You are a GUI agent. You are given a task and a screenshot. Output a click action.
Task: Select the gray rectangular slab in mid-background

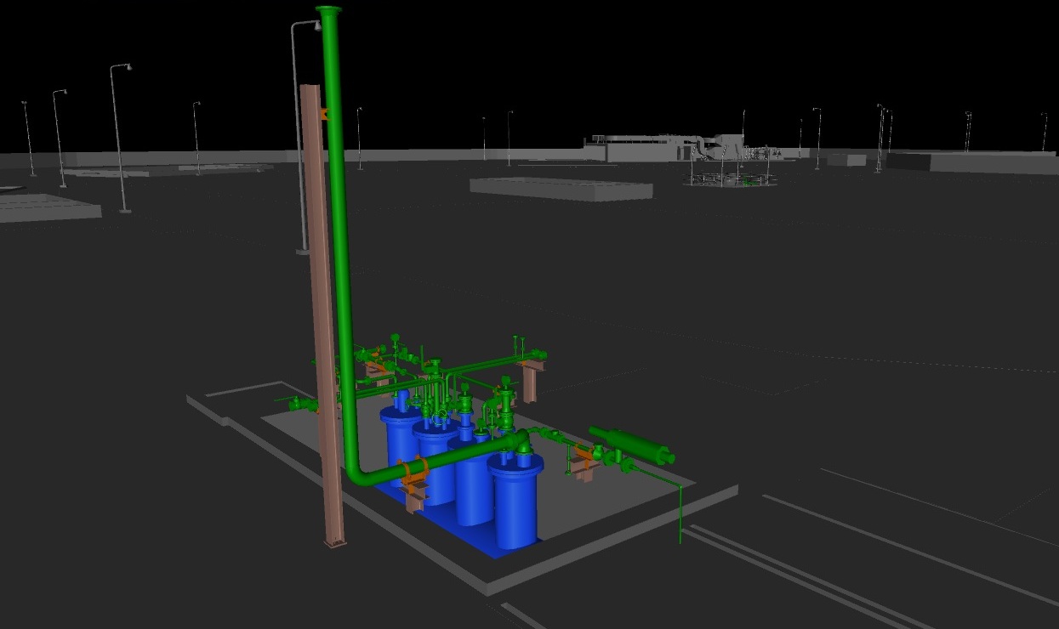(560, 189)
